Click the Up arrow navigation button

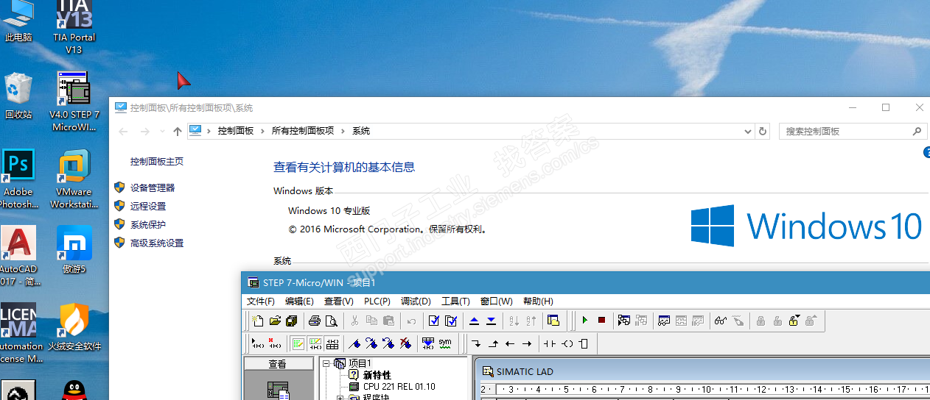[x=177, y=132]
